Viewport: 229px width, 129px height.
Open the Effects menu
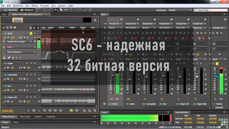(x=35, y=6)
